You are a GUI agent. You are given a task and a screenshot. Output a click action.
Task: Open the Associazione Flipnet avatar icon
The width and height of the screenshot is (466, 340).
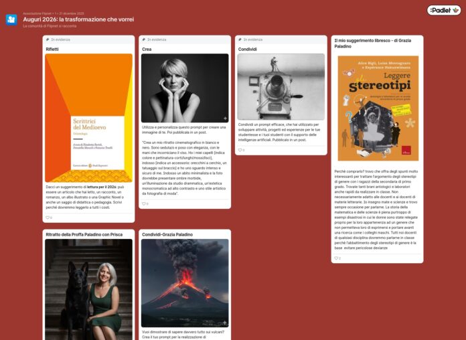[x=11, y=19]
